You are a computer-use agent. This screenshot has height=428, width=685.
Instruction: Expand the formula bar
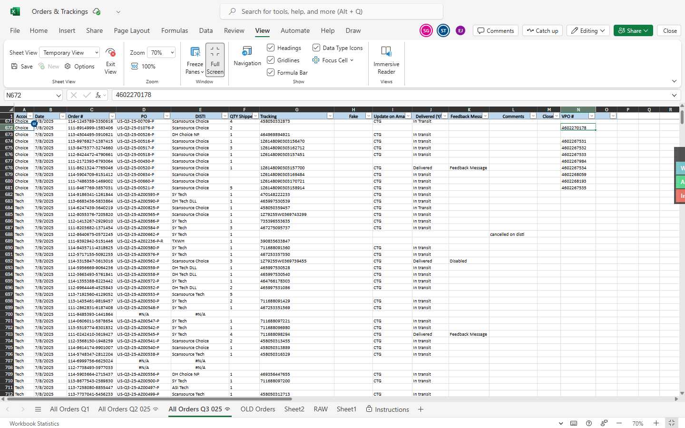(674, 95)
